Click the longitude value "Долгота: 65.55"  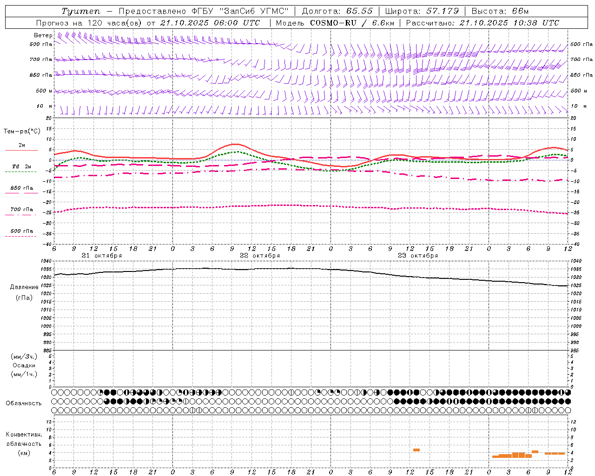coord(337,11)
